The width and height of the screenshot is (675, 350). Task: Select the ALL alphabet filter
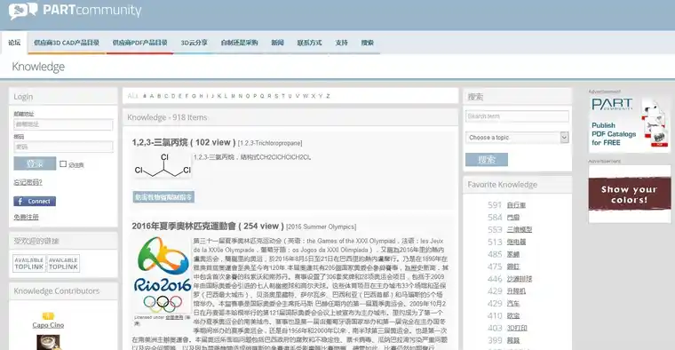(x=133, y=96)
